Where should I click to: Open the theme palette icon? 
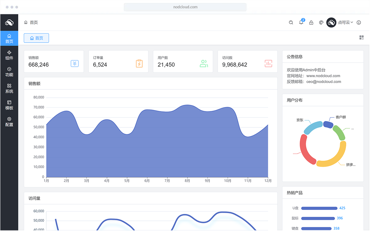(321, 23)
